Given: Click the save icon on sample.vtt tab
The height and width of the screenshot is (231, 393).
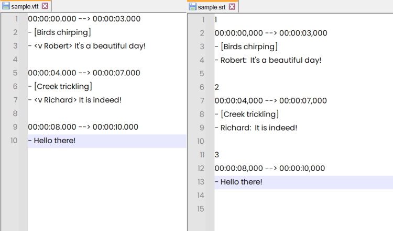Looking at the screenshot, I should [6, 6].
